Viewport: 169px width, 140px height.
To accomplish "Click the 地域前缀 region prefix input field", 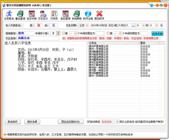I will coord(25,33).
